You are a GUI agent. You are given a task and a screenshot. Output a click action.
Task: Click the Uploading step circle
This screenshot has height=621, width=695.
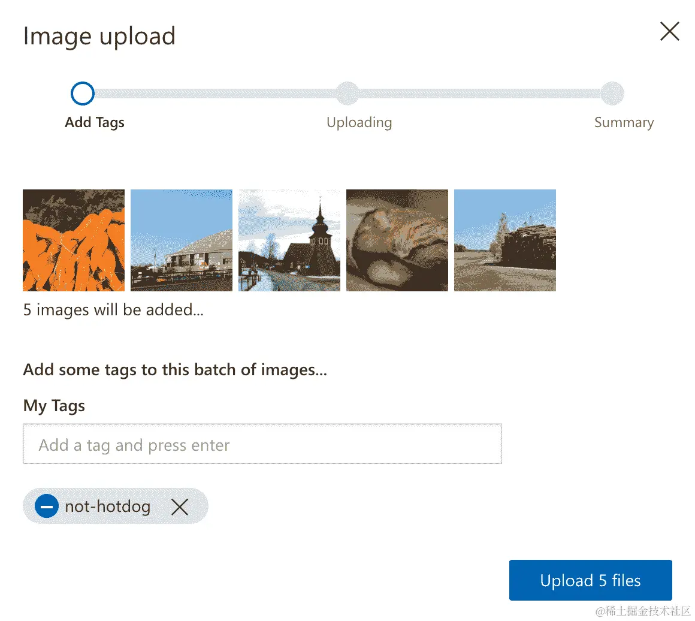click(x=347, y=94)
